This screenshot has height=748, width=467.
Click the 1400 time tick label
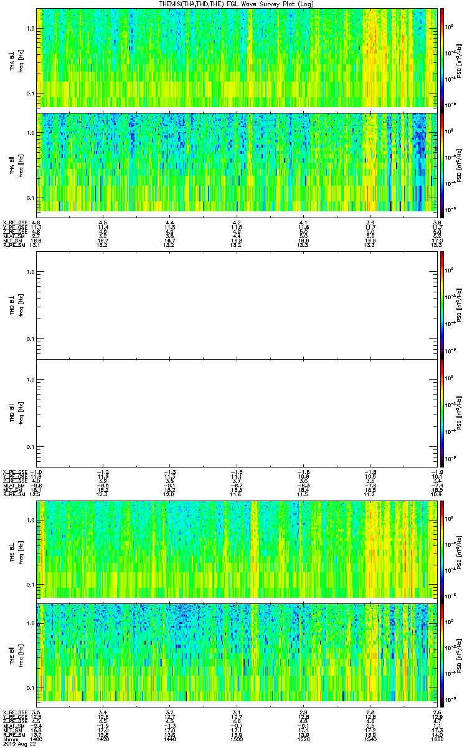[x=37, y=738]
